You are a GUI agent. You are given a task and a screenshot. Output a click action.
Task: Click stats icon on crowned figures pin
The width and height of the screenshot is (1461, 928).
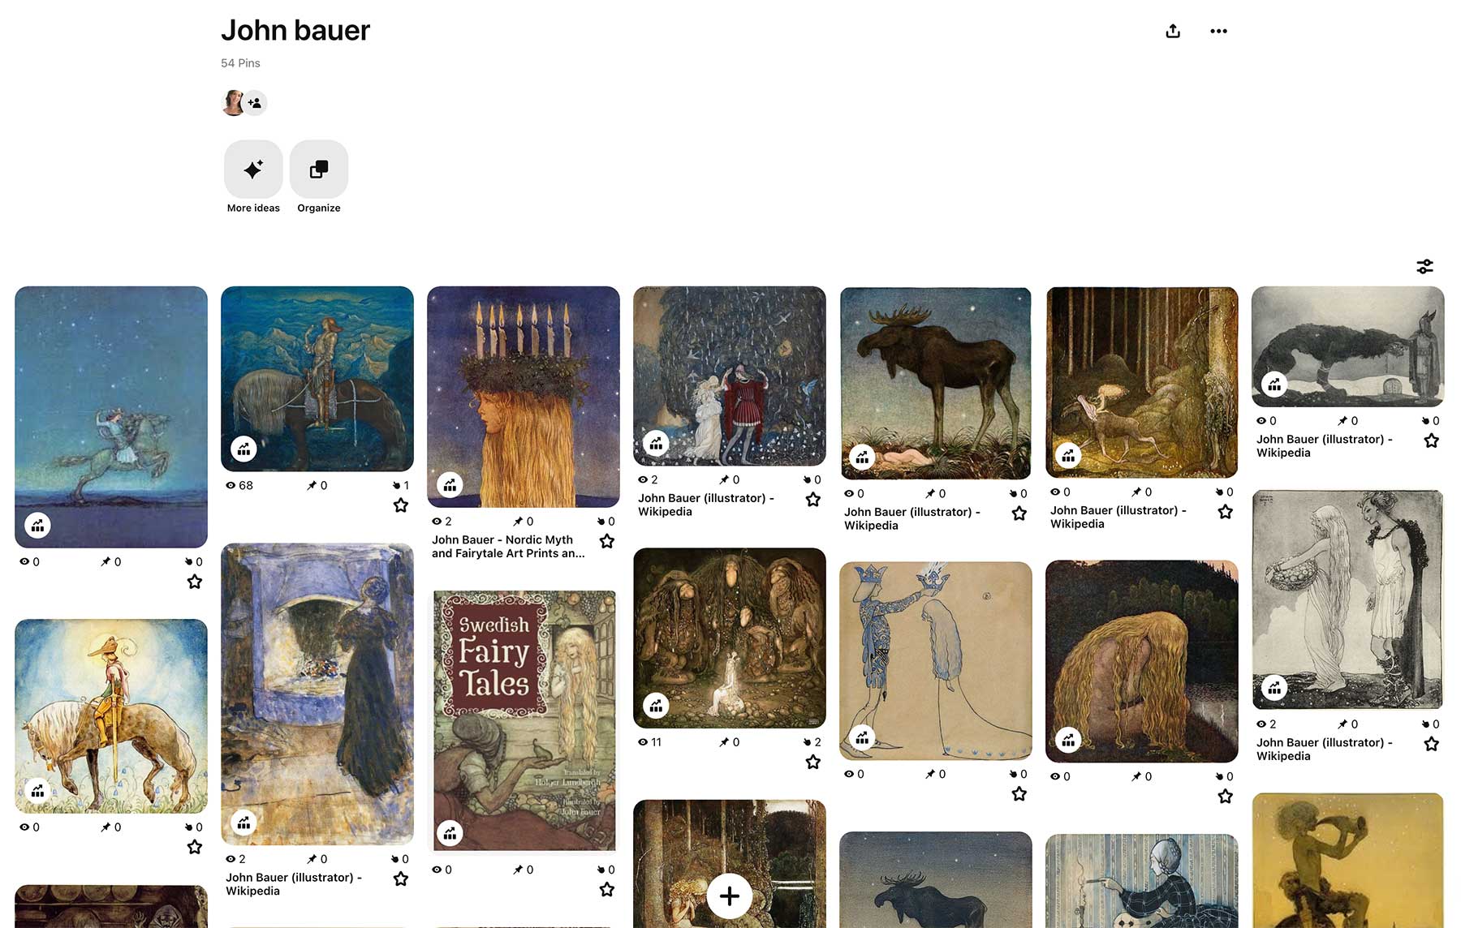tap(862, 738)
